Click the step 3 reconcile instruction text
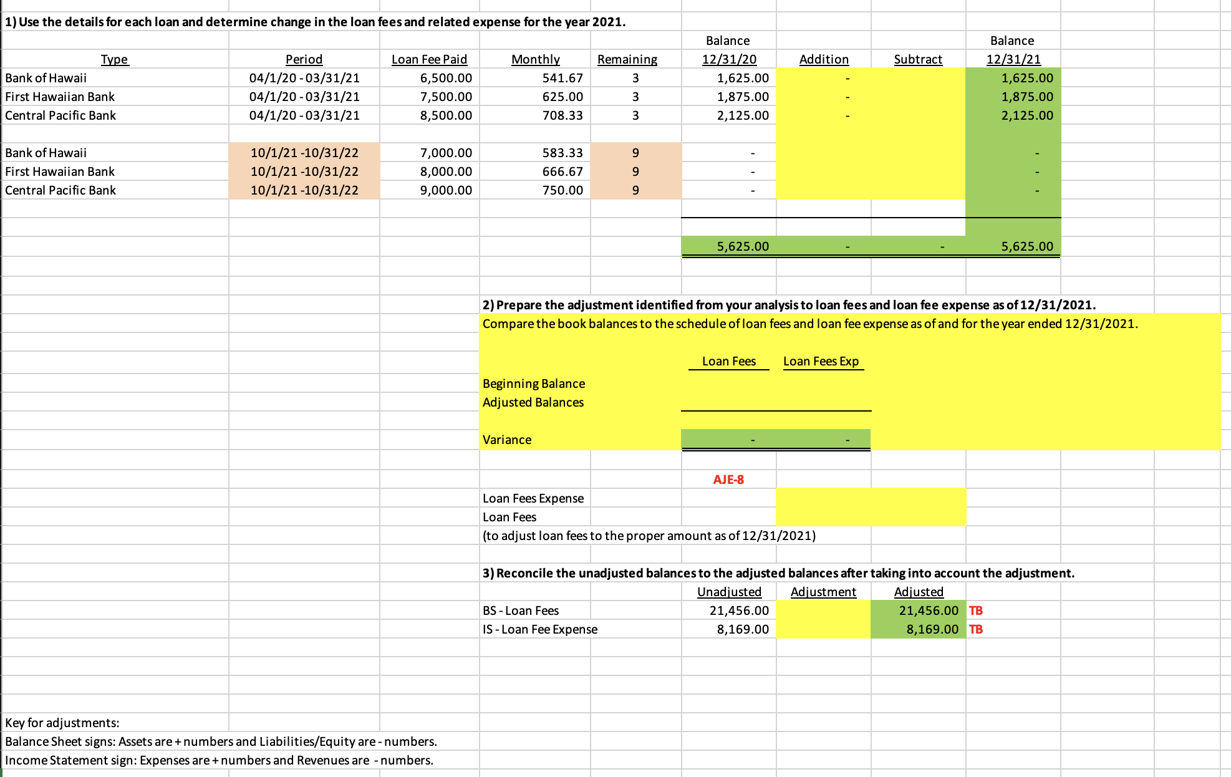The width and height of the screenshot is (1231, 777). [776, 572]
